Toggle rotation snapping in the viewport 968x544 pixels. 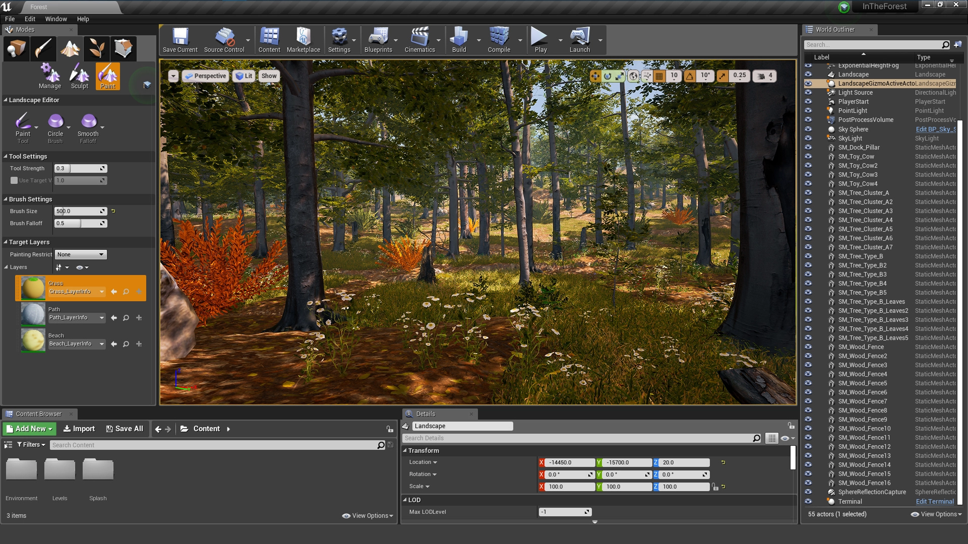tap(690, 76)
